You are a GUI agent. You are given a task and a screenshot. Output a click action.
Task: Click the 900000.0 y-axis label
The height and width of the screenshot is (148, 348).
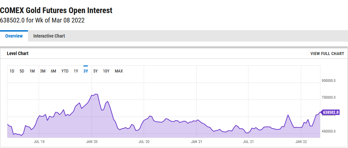point(328,81)
